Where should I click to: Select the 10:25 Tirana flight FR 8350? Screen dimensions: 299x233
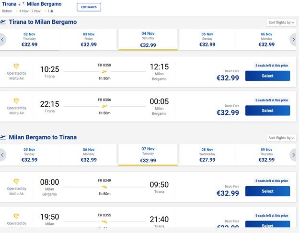[x=267, y=76]
